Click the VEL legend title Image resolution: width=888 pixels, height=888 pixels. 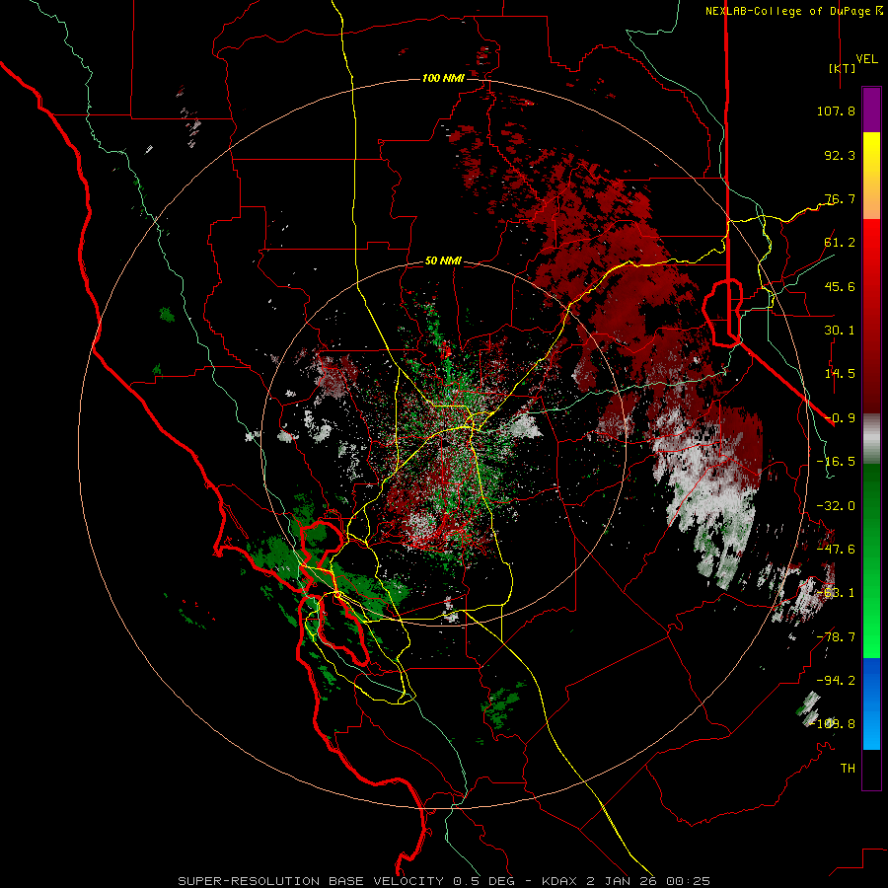(866, 59)
